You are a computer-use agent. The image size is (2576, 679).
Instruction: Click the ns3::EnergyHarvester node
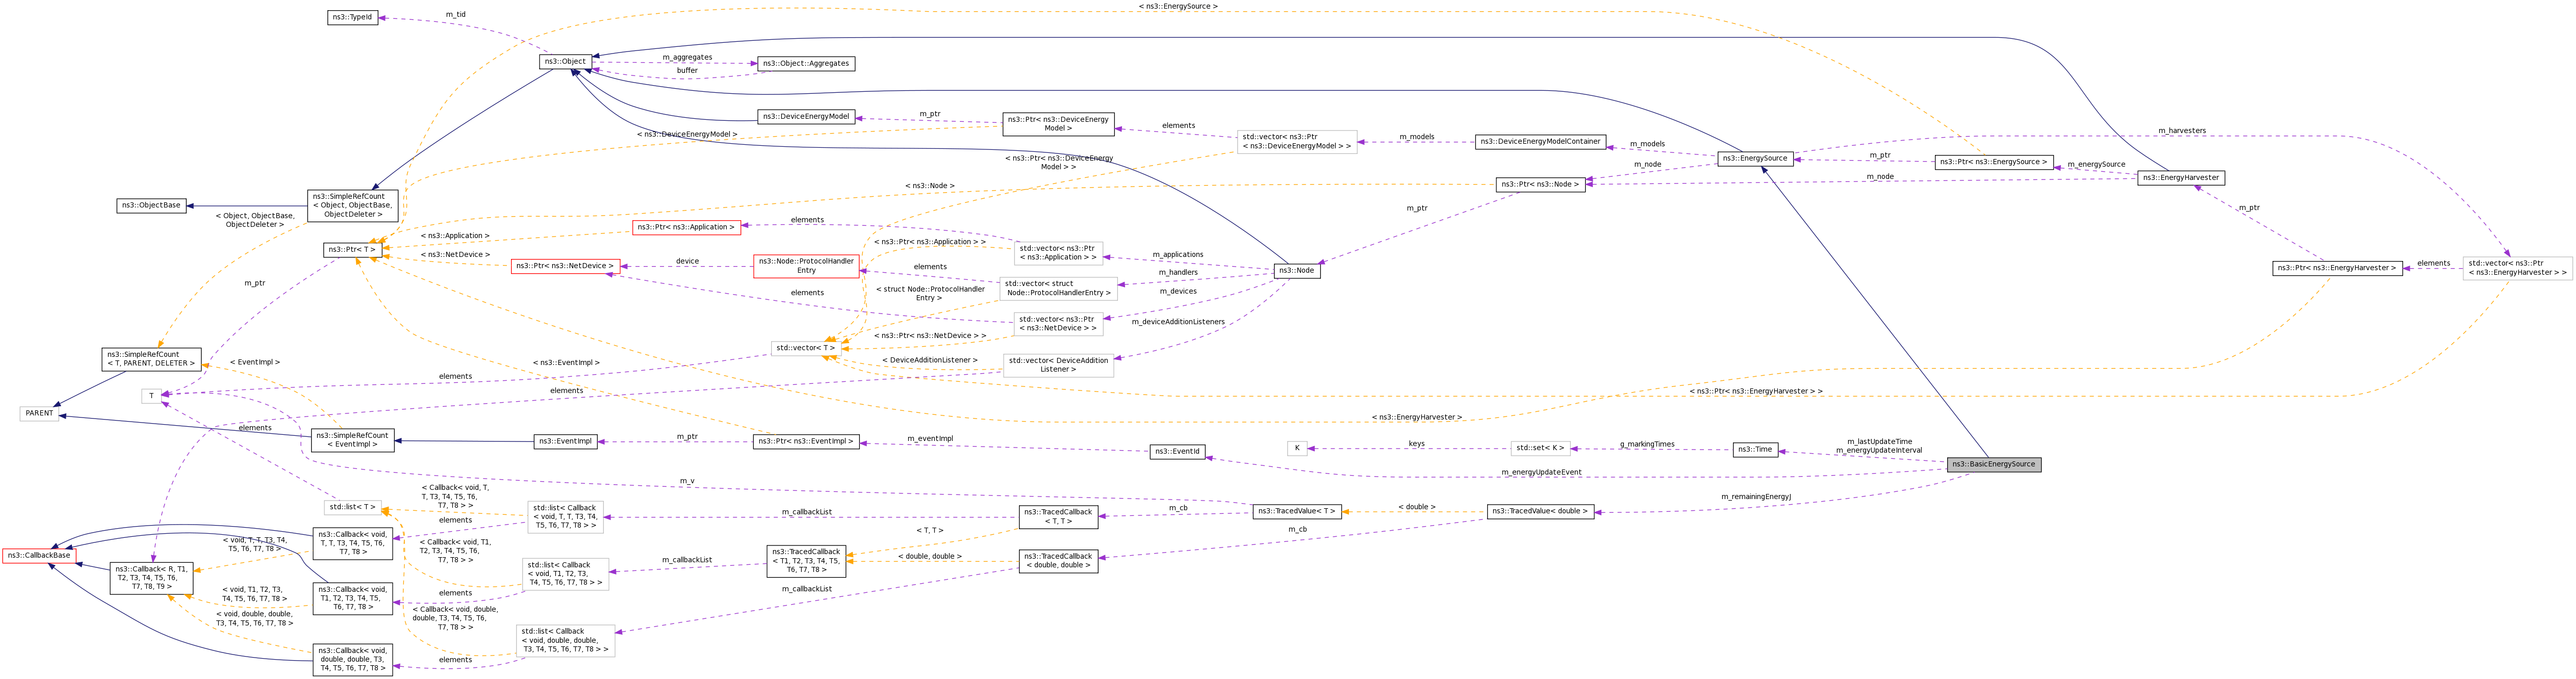click(x=2181, y=178)
